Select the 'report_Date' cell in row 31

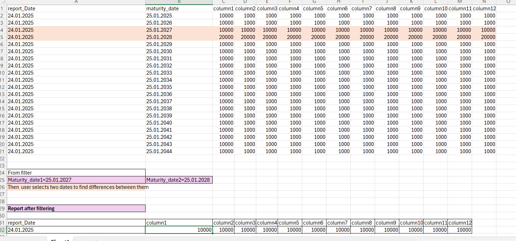(22, 223)
